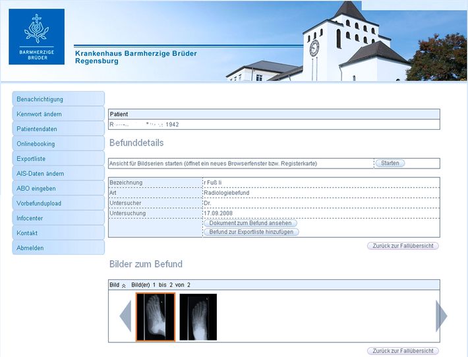Viewport: 468px width, 357px height.
Task: Click the Barmherzige Brüder logo
Action: coord(36,37)
